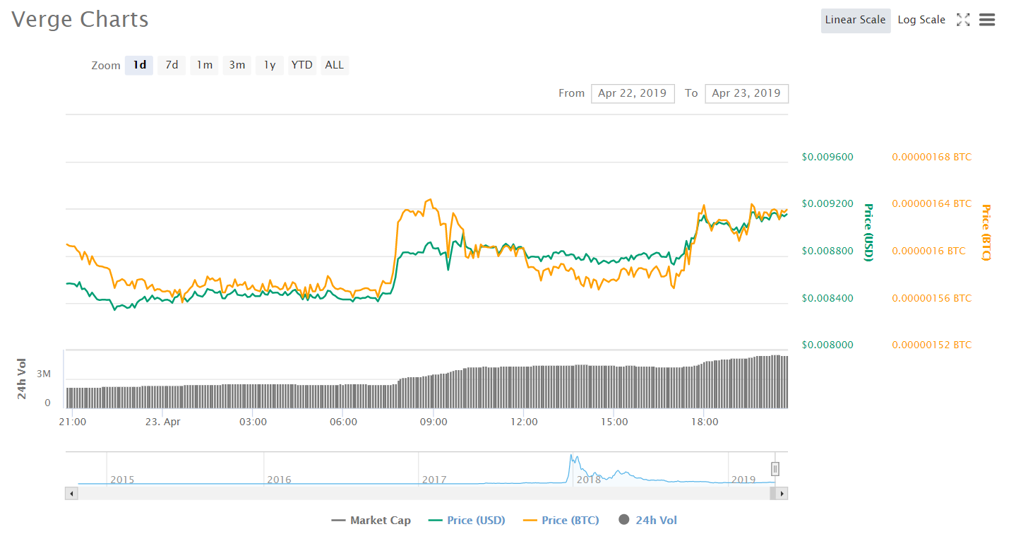Set zoom range to ALL
This screenshot has height=534, width=1016.
coord(335,65)
